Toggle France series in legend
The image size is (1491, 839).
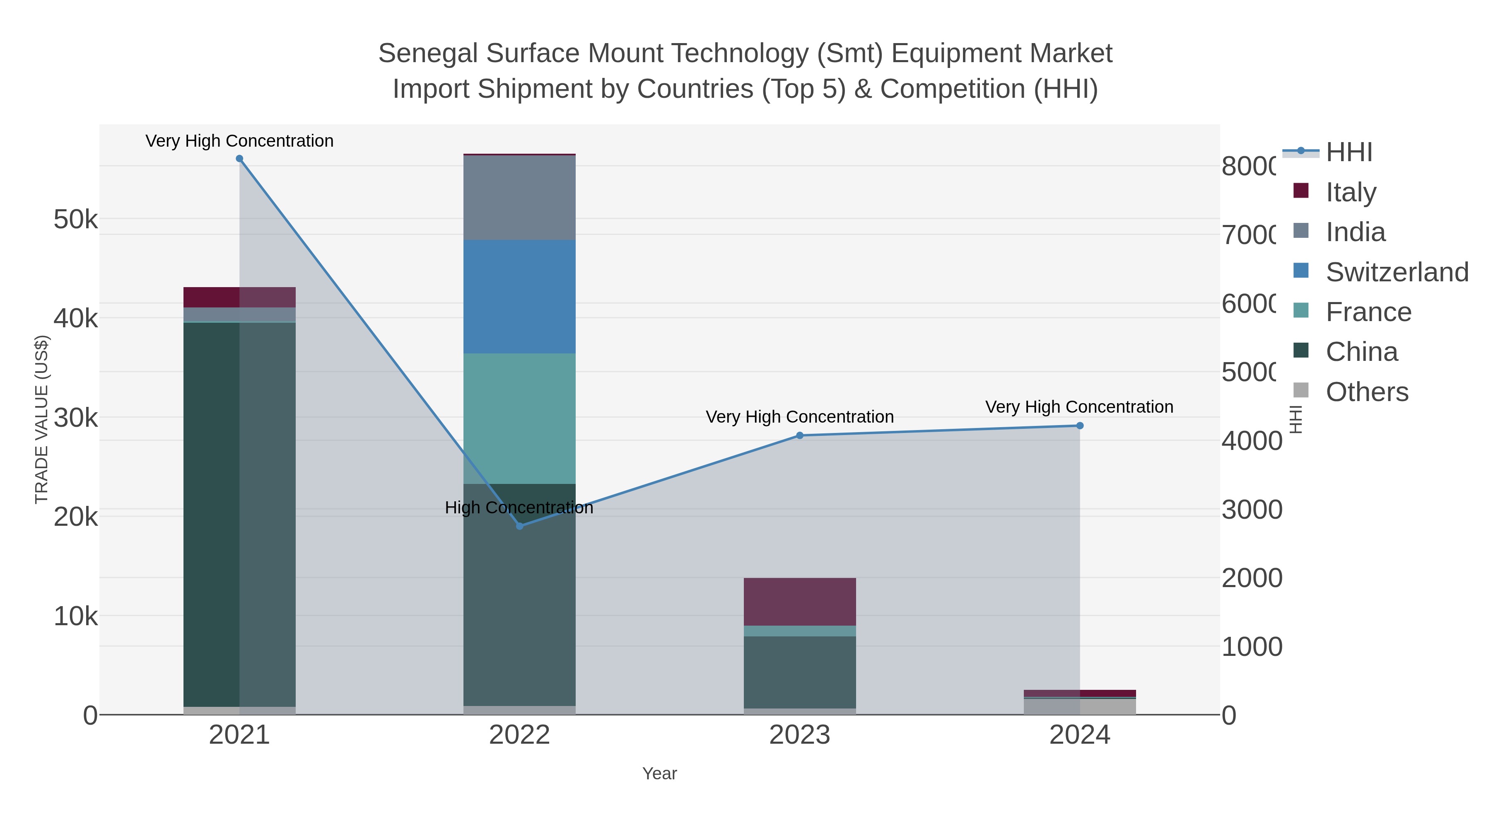1352,312
